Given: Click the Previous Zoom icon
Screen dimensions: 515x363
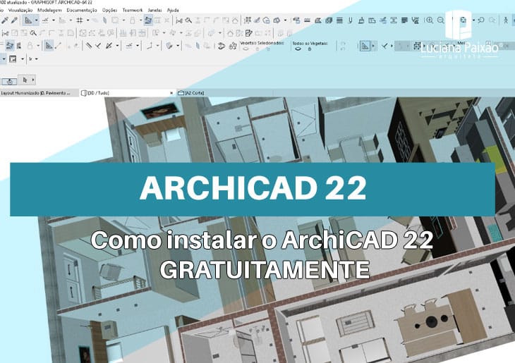Looking at the screenshot, I should coord(481,20).
